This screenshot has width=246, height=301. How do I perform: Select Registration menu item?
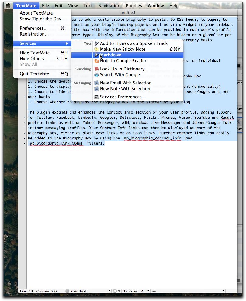pos(42,34)
